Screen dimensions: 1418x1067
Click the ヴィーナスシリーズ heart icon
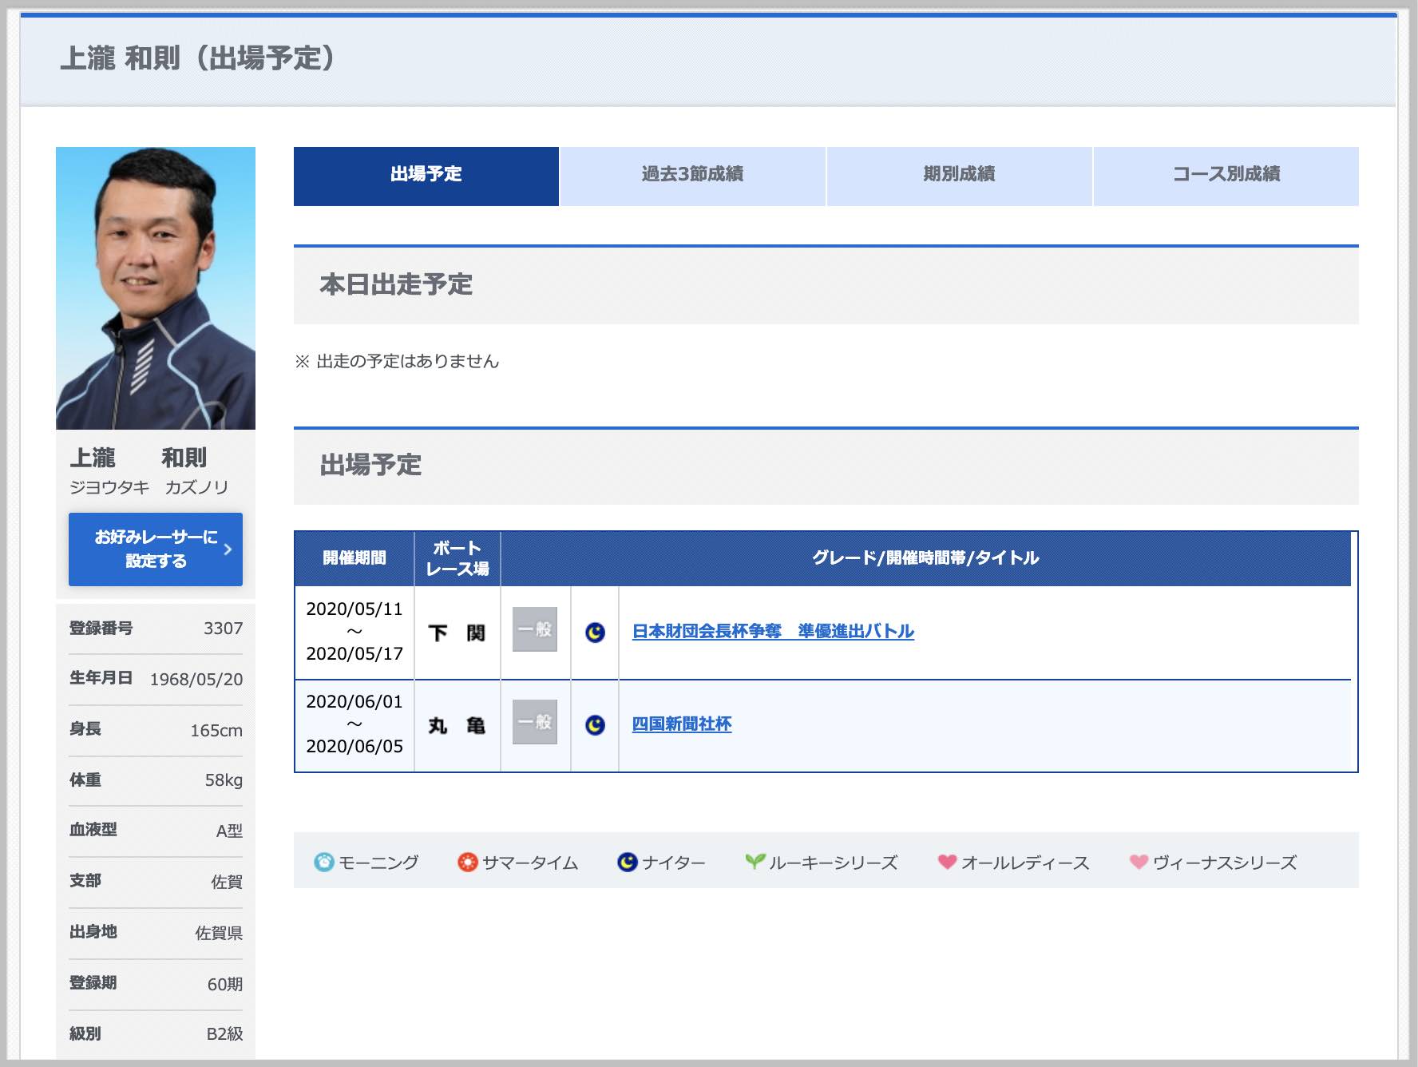[x=1137, y=863]
